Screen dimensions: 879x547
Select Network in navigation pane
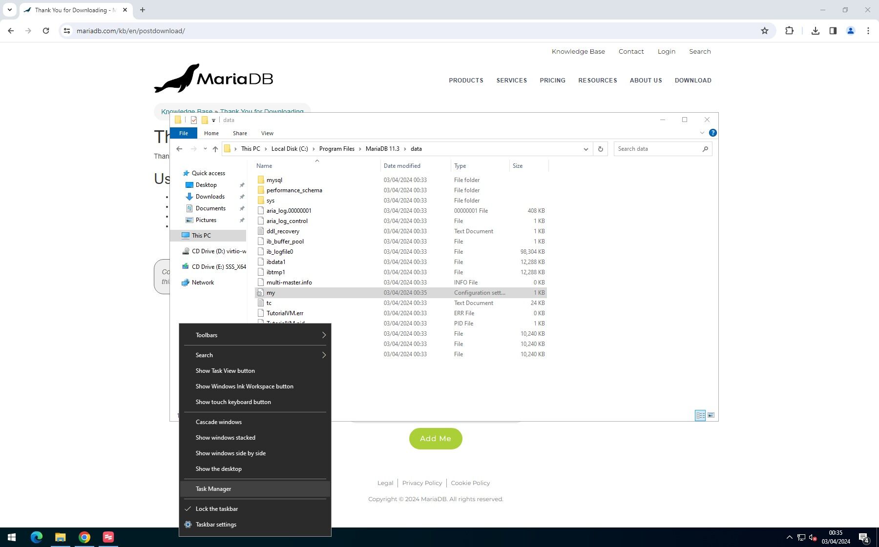[203, 283]
